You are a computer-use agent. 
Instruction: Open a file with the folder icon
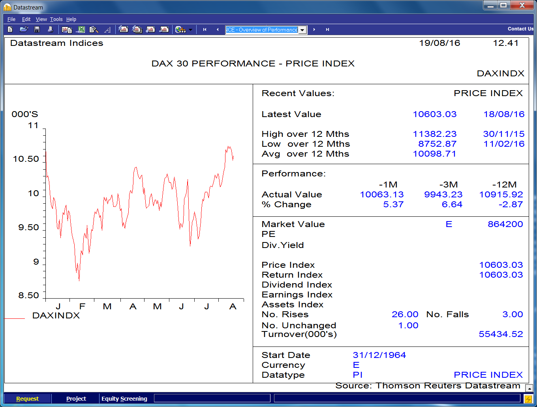tap(24, 29)
